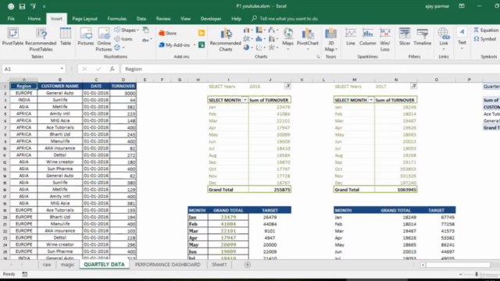Save the workbook
The image size is (500, 281).
22,6
